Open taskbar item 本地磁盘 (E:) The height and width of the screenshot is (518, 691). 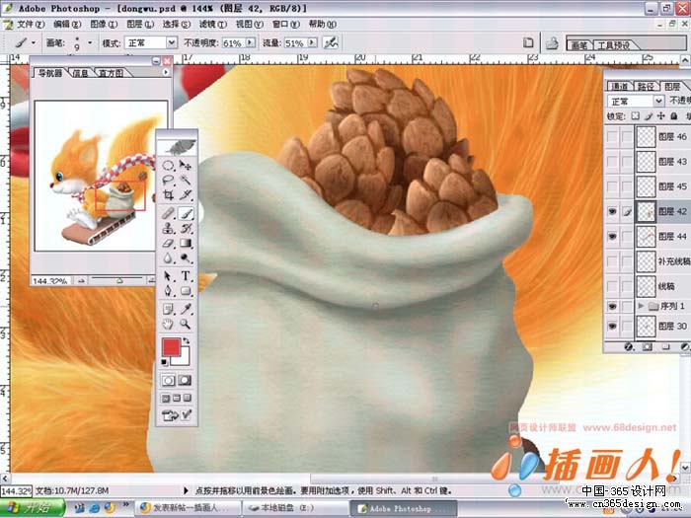[295, 508]
